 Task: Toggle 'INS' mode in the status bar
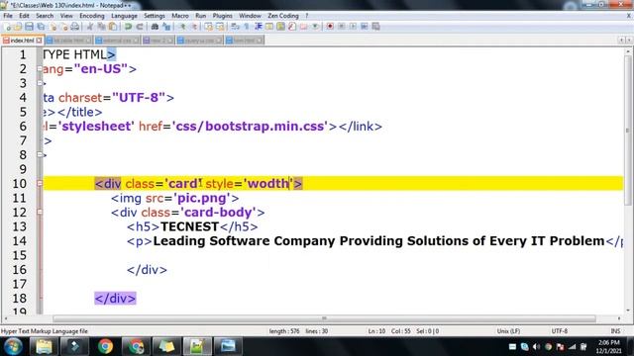pos(615,331)
